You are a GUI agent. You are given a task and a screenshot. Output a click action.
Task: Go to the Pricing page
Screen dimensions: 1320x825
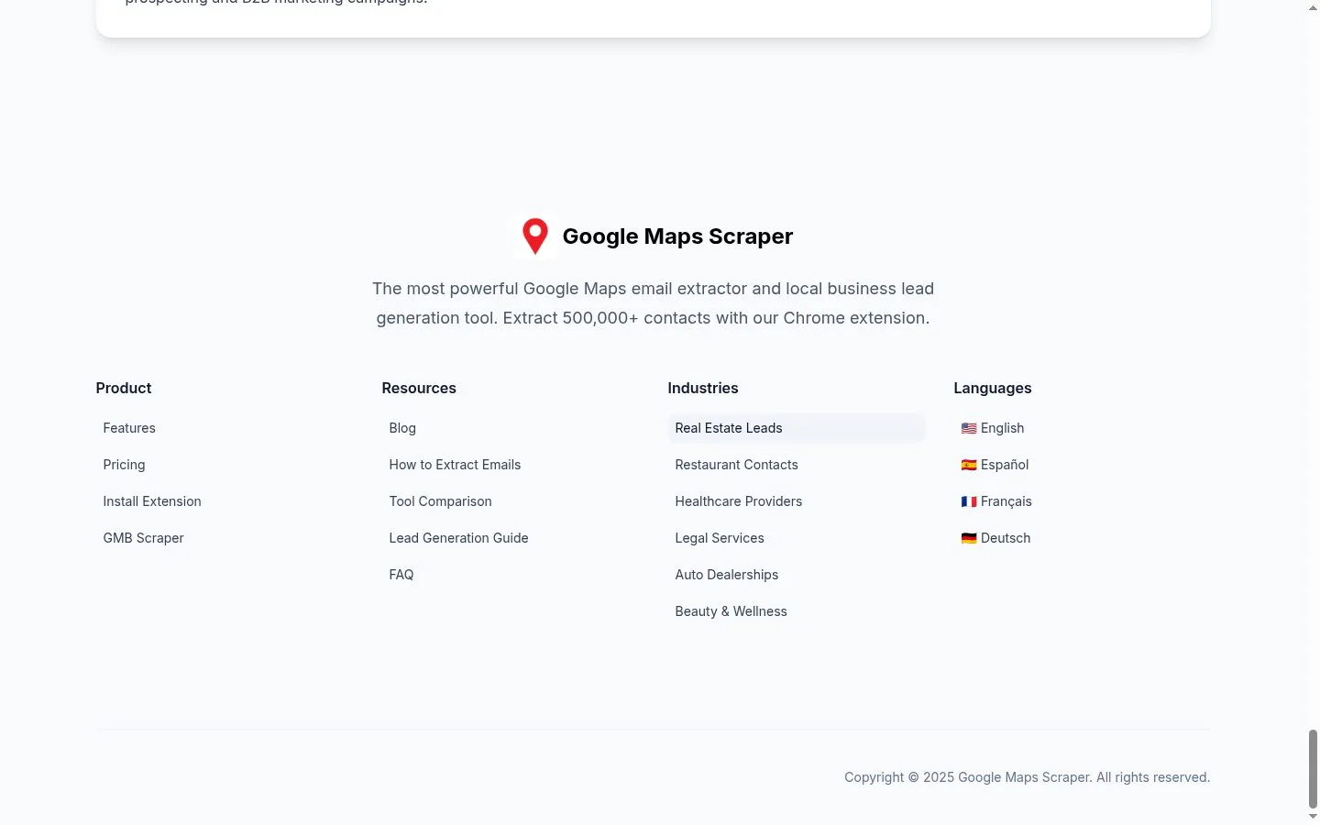click(124, 465)
